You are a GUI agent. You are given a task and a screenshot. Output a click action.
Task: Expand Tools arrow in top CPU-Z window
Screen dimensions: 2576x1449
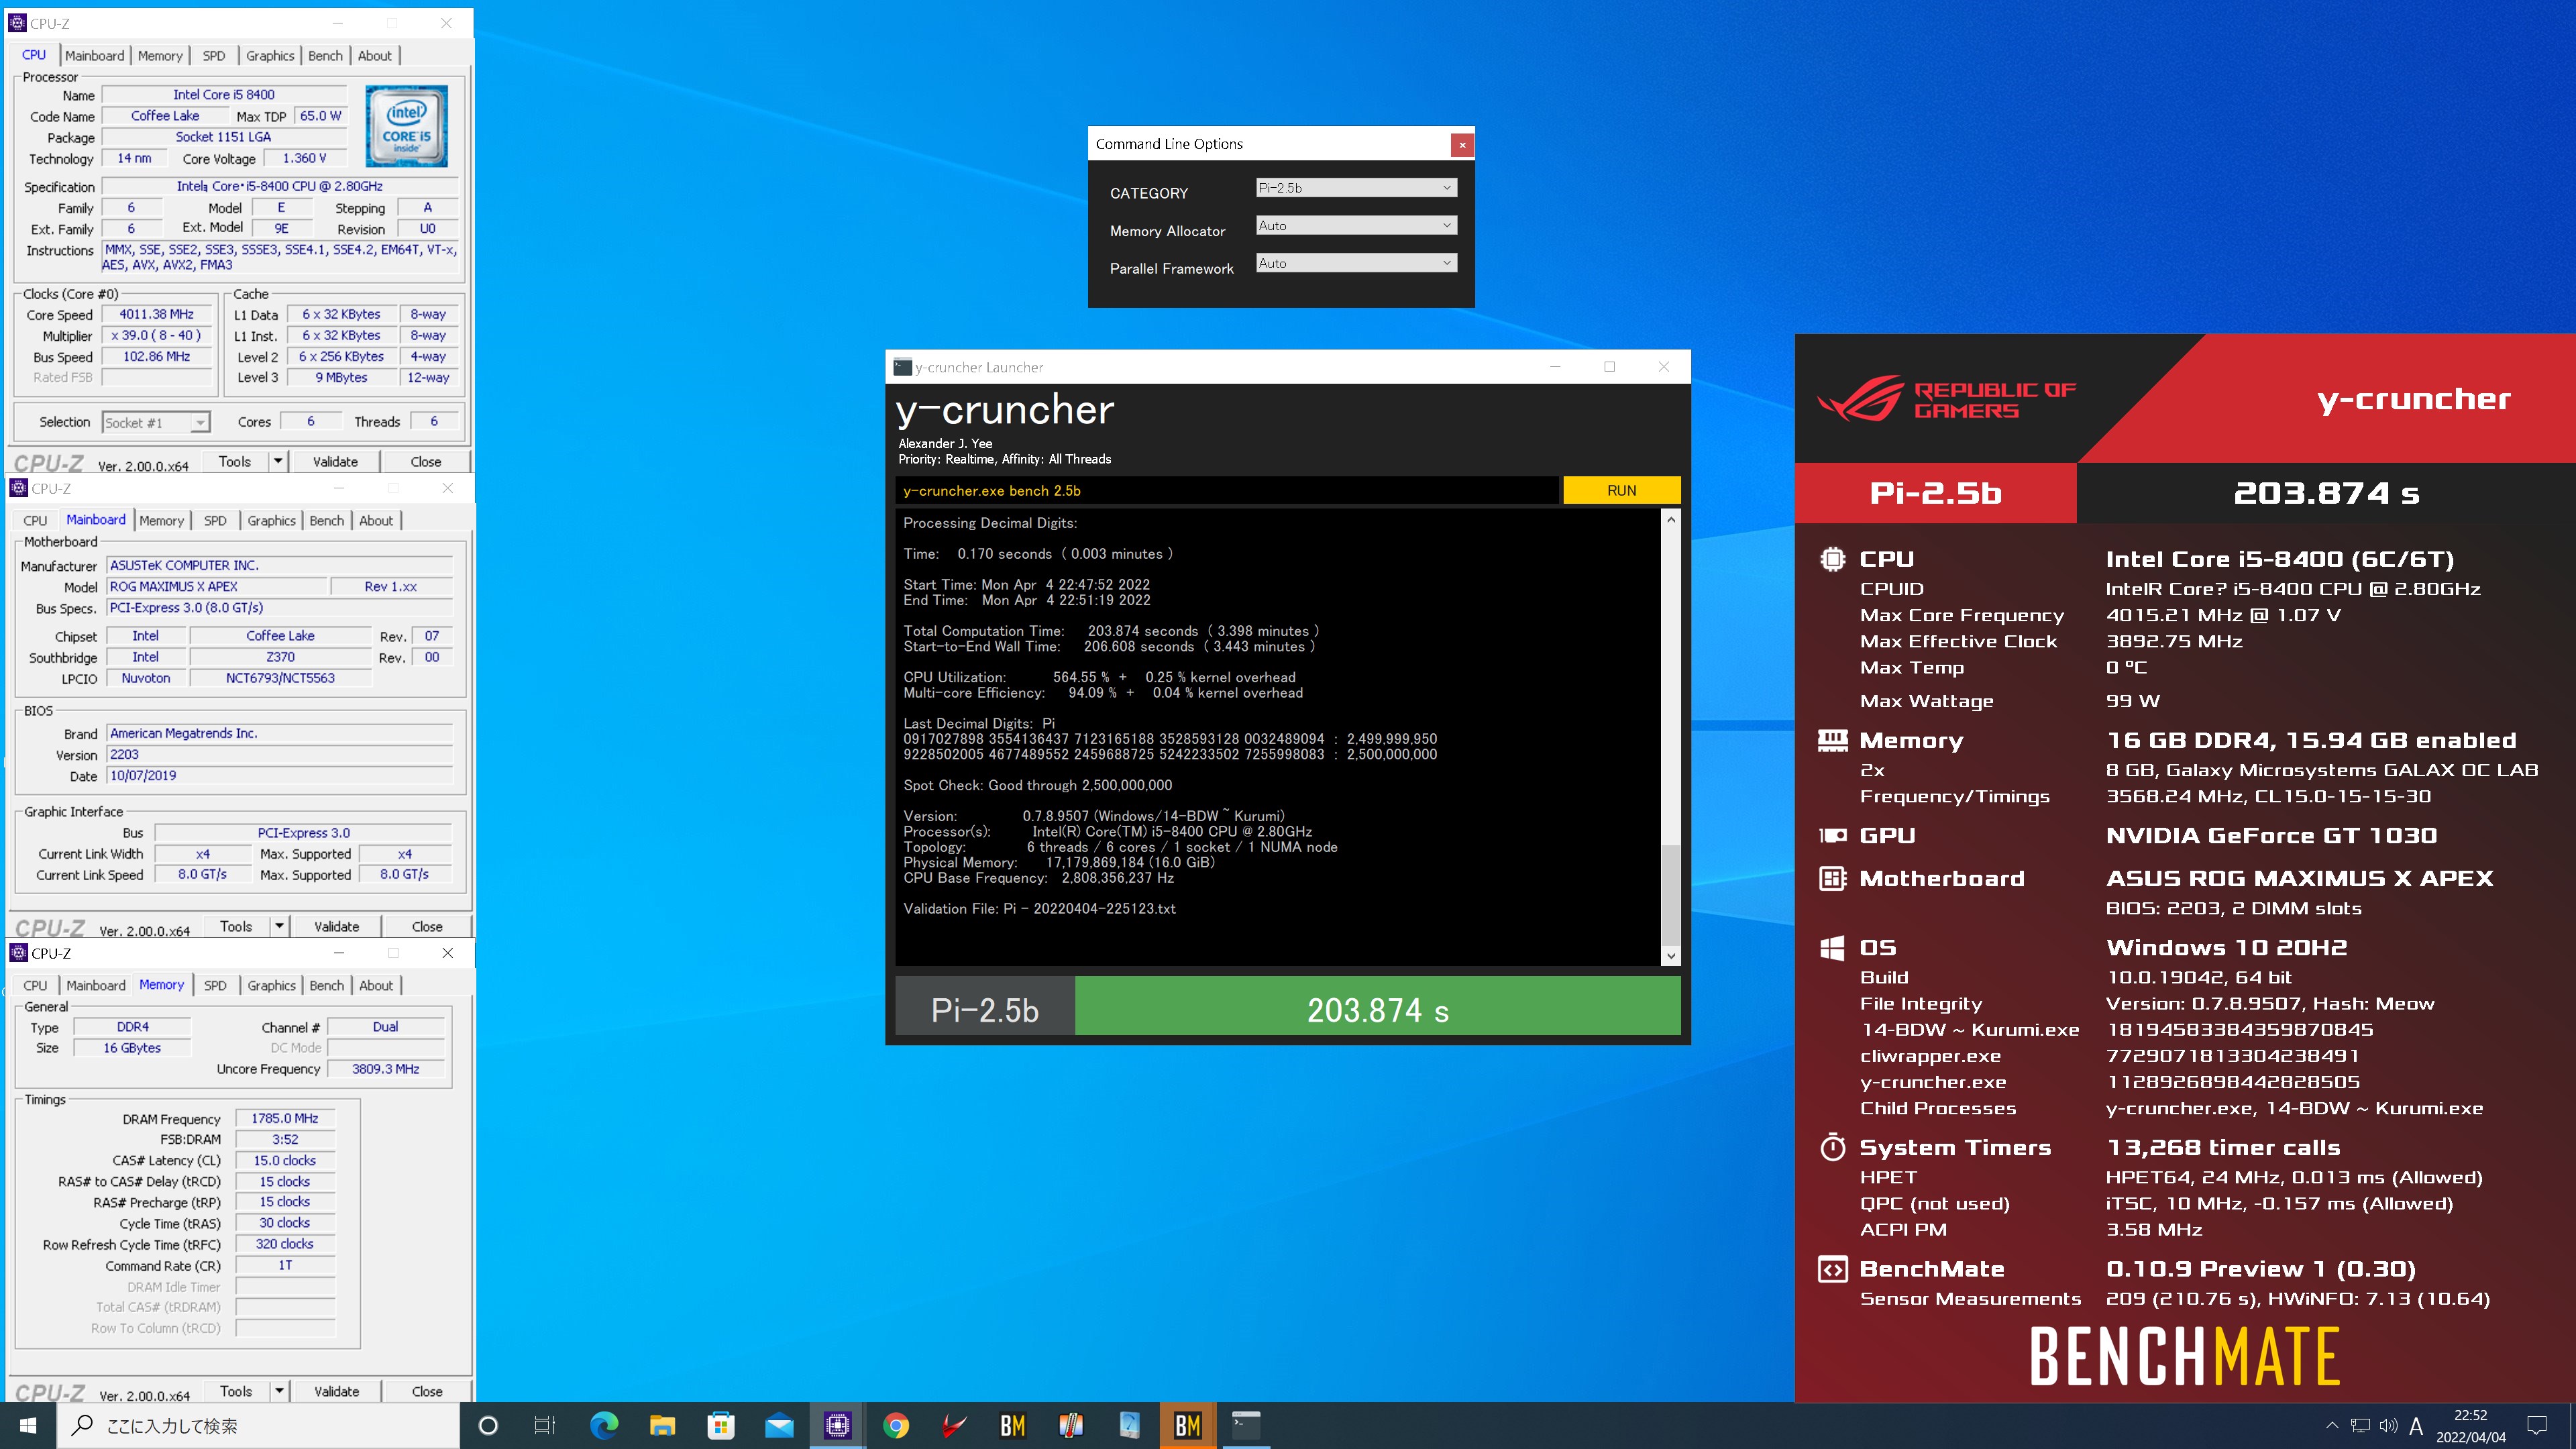[x=278, y=462]
